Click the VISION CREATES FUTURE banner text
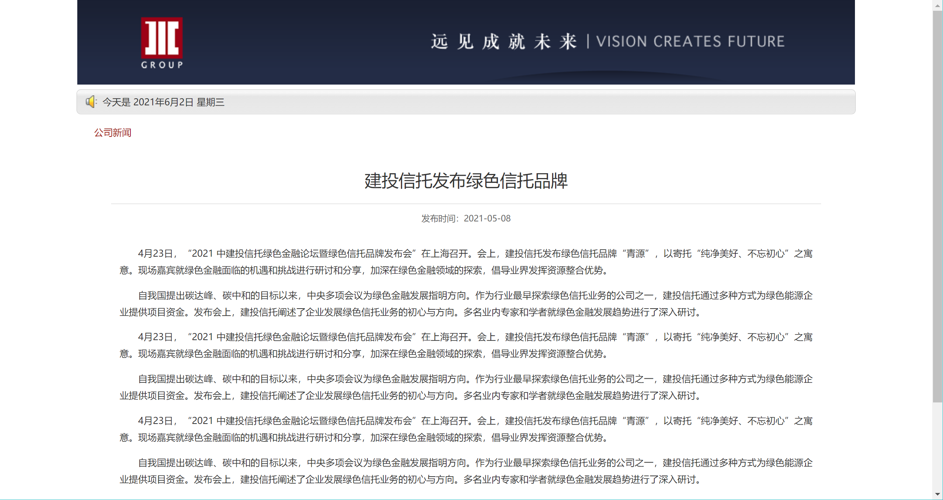Viewport: 943px width, 500px height. [x=690, y=42]
